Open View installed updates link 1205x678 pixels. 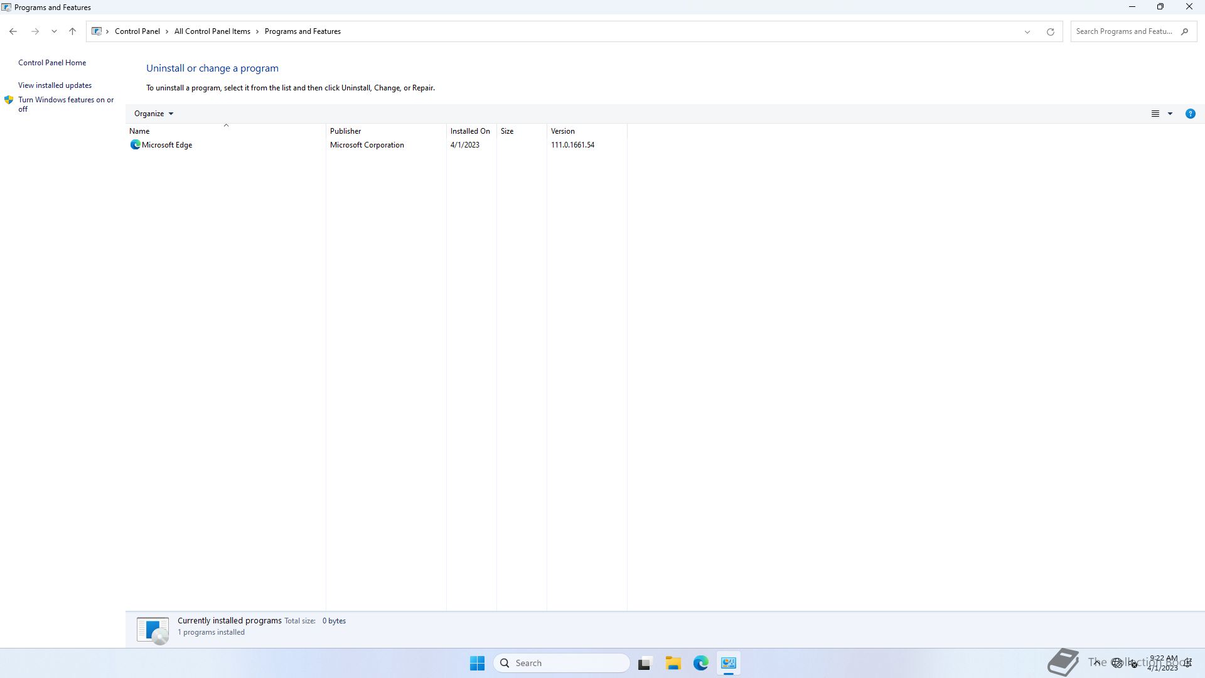[x=55, y=85]
